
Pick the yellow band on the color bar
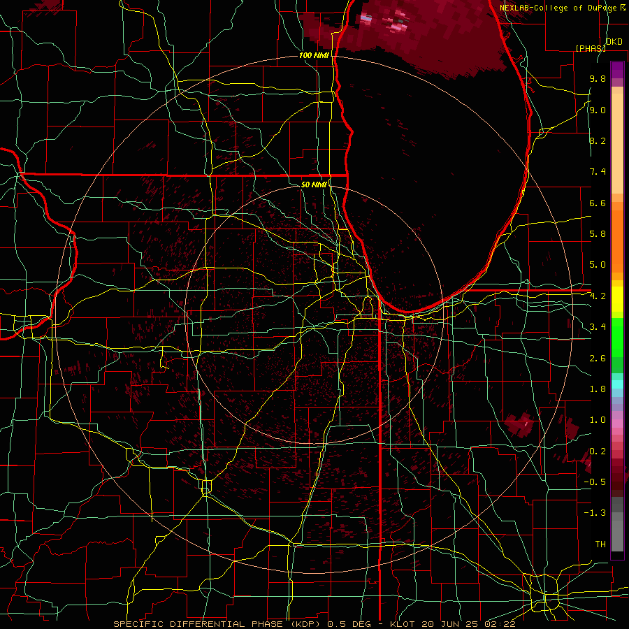[617, 299]
